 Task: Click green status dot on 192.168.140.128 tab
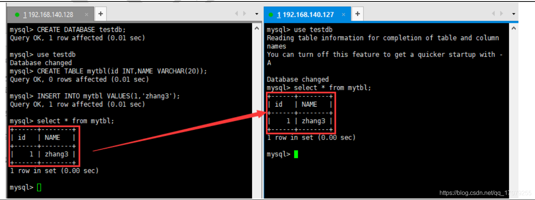coord(17,15)
